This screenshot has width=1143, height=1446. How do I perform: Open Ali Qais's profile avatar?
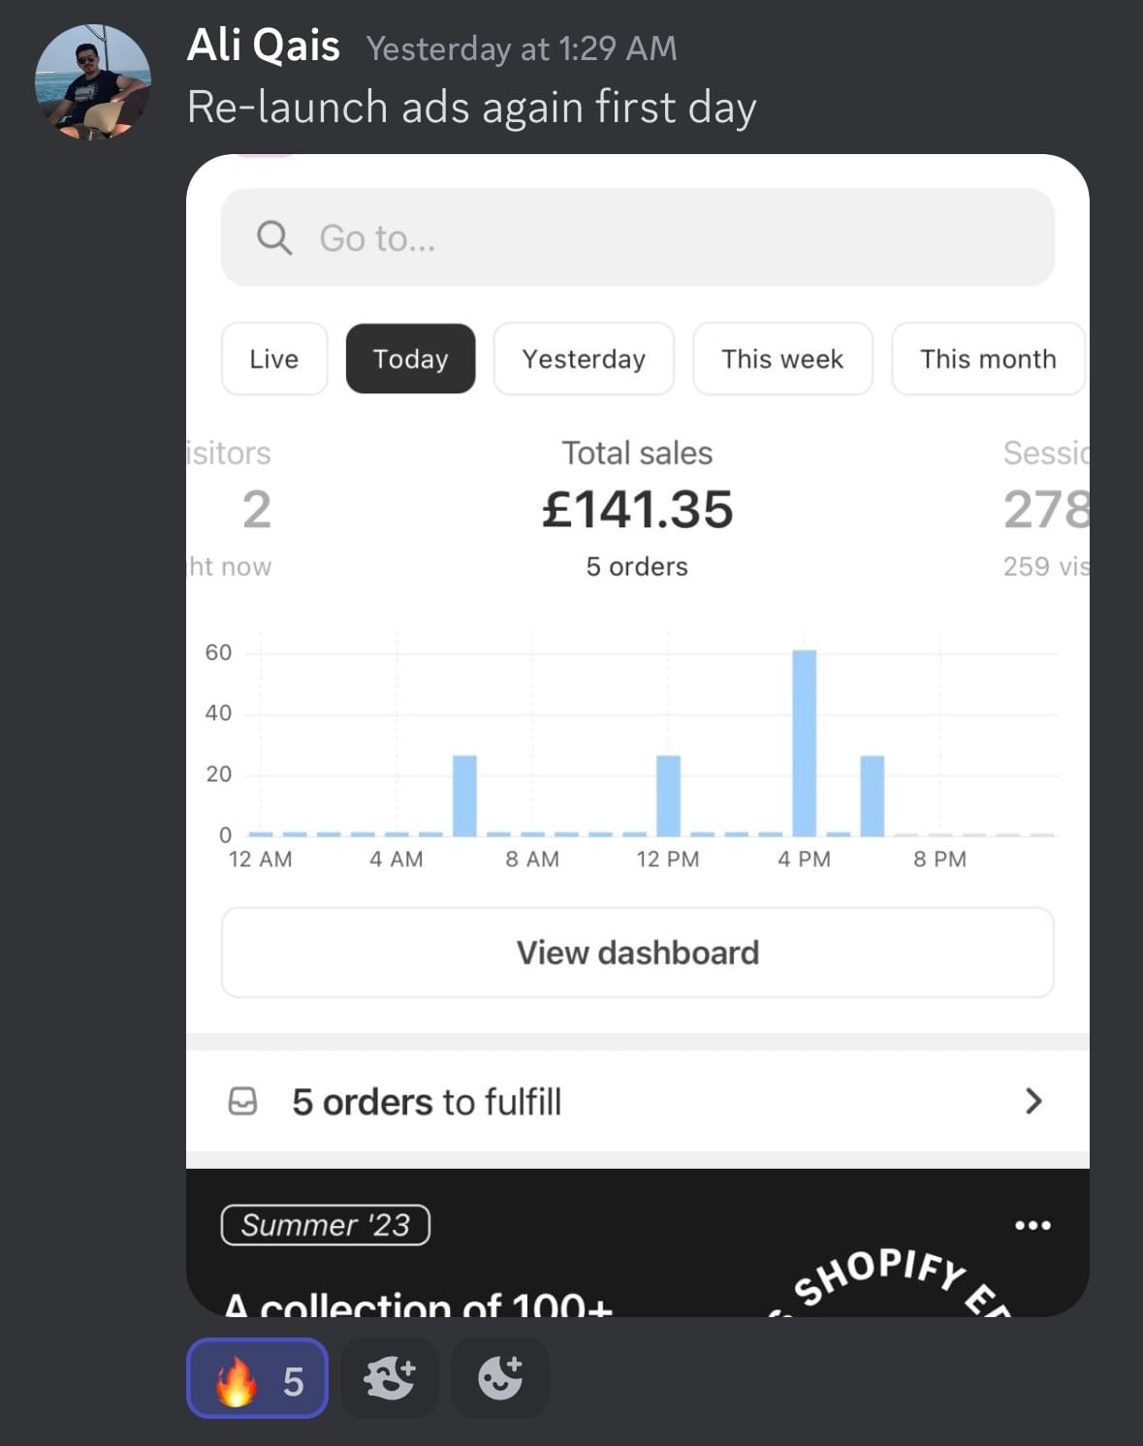click(93, 81)
